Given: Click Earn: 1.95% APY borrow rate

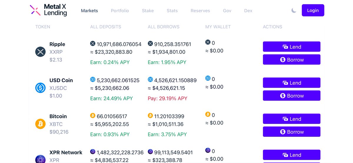Looking at the screenshot, I should 167,62.
